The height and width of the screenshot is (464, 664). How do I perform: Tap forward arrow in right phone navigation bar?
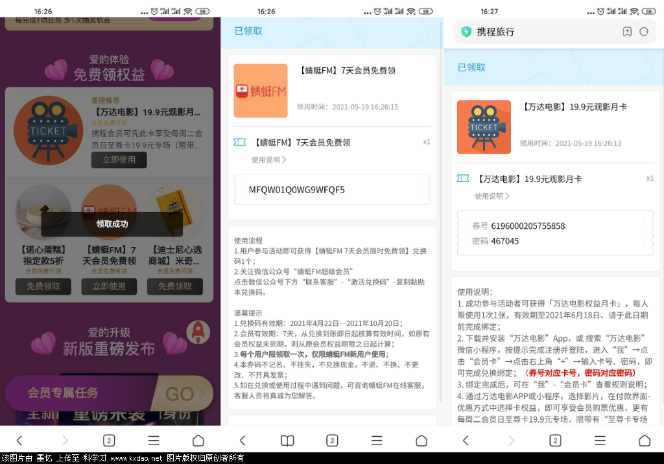tap(511, 440)
